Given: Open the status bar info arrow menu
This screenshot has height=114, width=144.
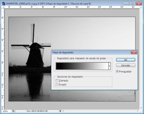Looking at the screenshot, I should (60, 111).
